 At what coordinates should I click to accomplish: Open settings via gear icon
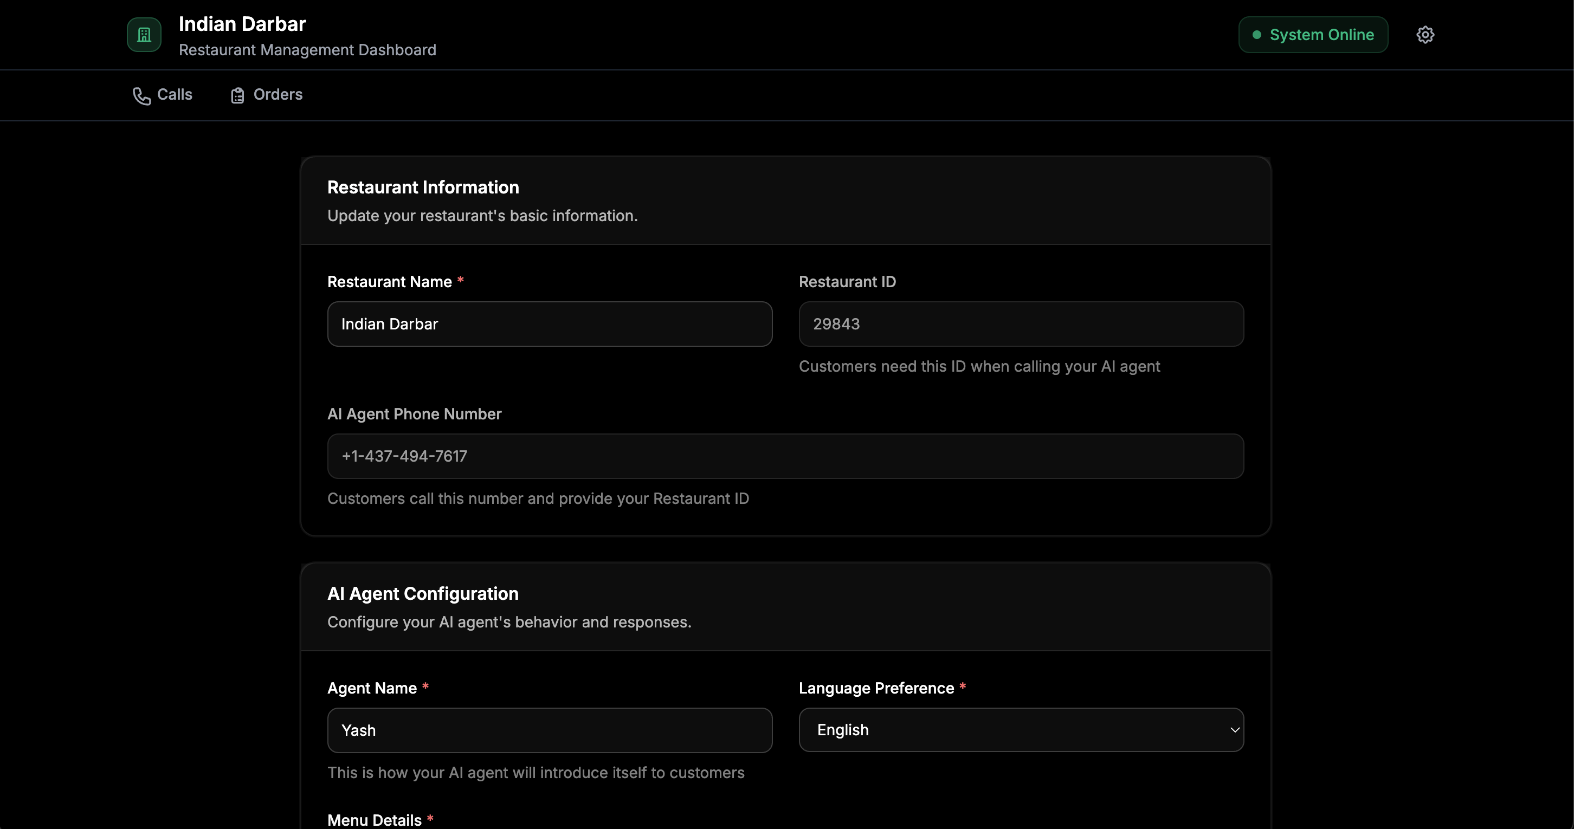click(x=1425, y=35)
